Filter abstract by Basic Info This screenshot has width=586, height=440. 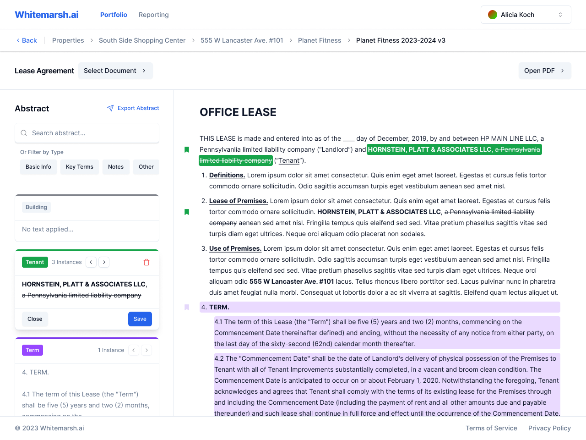pyautogui.click(x=38, y=167)
